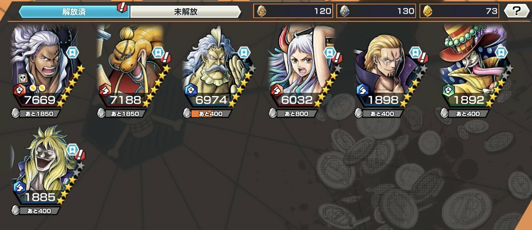Click the medal badge on the 6032 character
The height and width of the screenshot is (230, 532).
pos(329,53)
